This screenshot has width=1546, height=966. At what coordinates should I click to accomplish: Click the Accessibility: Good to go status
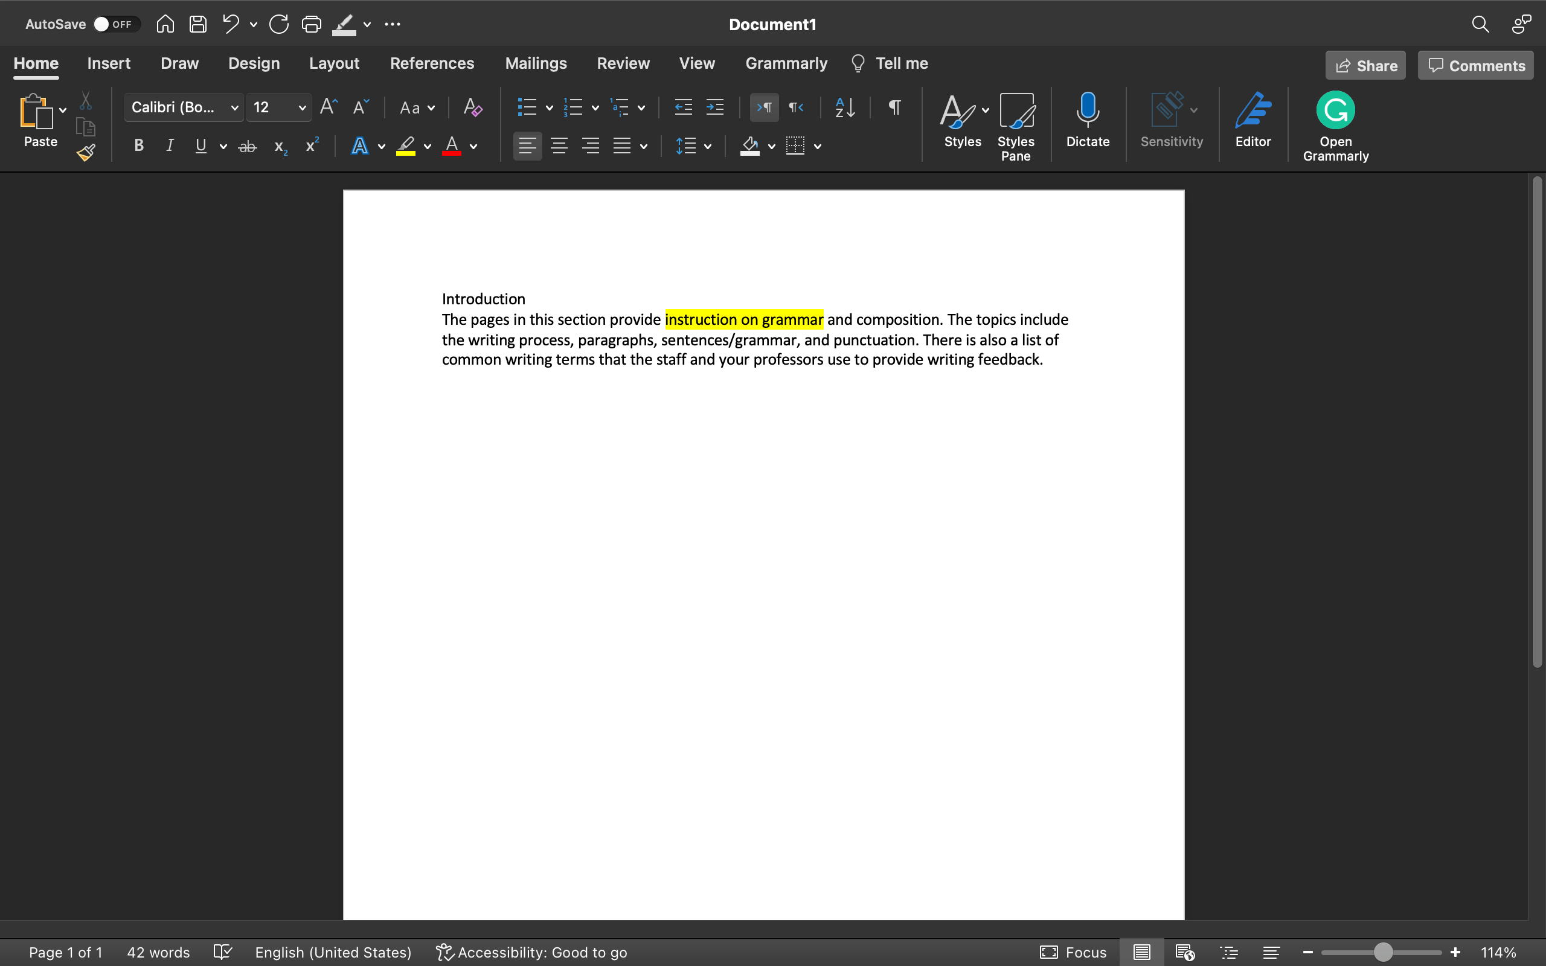click(x=531, y=952)
